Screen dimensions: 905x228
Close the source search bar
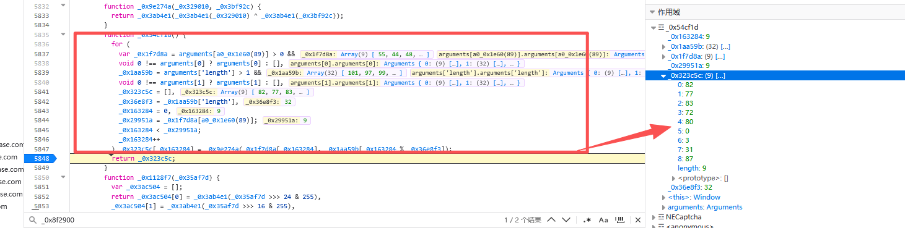[637, 219]
